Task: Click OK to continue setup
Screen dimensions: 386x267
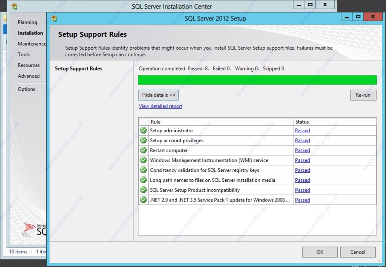Action: [320, 252]
